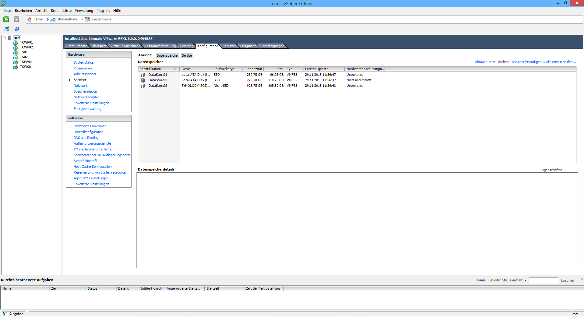The width and height of the screenshot is (584, 317).
Task: Select the TSFW01 tree entry
Action: [x=26, y=62]
